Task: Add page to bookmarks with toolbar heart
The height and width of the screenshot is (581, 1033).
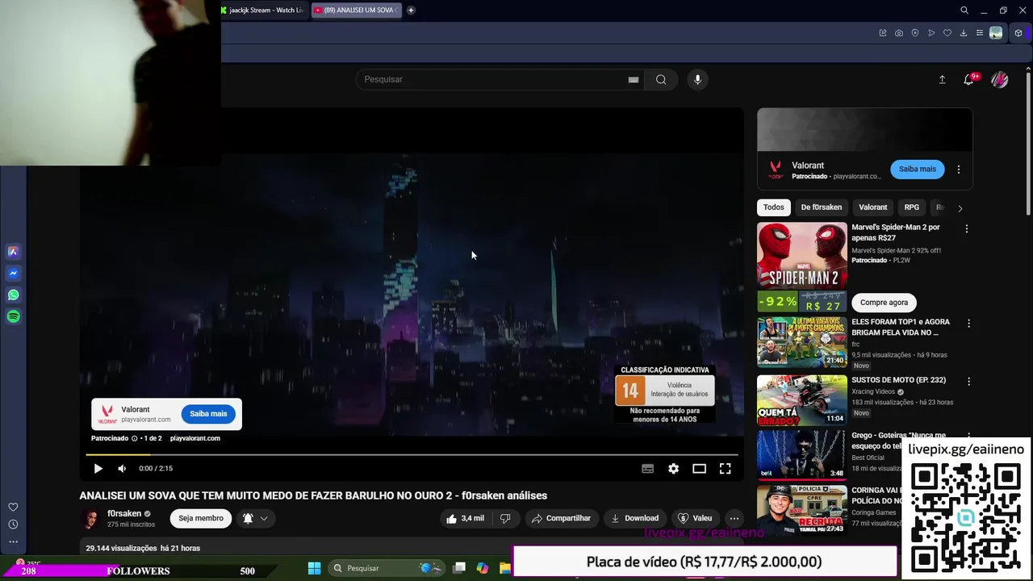Action: (947, 33)
